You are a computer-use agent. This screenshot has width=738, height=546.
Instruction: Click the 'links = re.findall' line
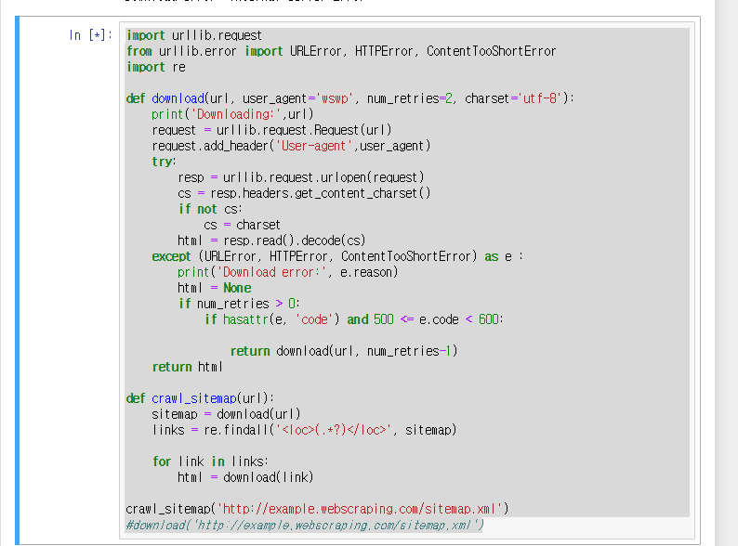point(304,430)
